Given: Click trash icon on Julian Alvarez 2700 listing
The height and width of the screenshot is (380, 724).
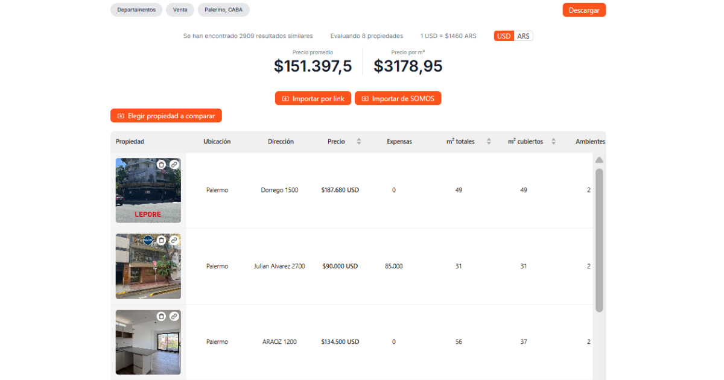Looking at the screenshot, I should point(161,240).
